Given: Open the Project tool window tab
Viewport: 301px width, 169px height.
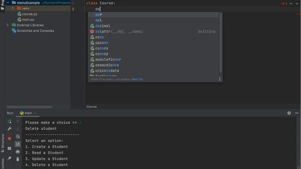Looking at the screenshot, I should pos(2,5).
